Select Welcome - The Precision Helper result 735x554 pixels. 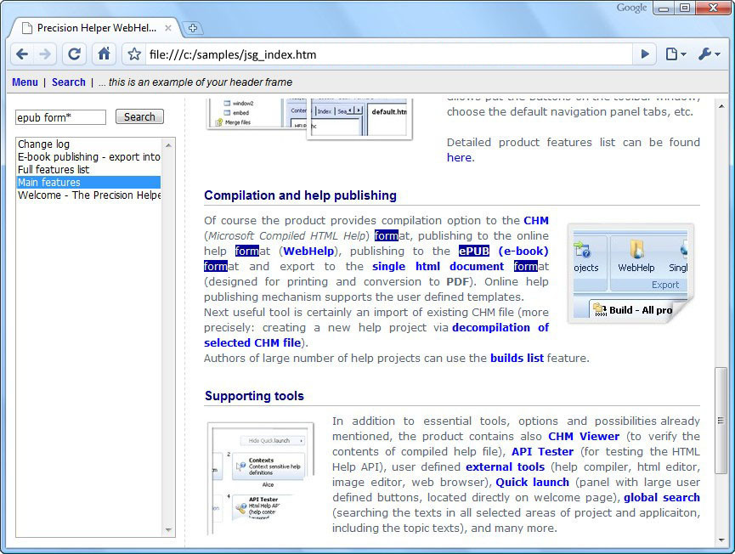(x=89, y=195)
